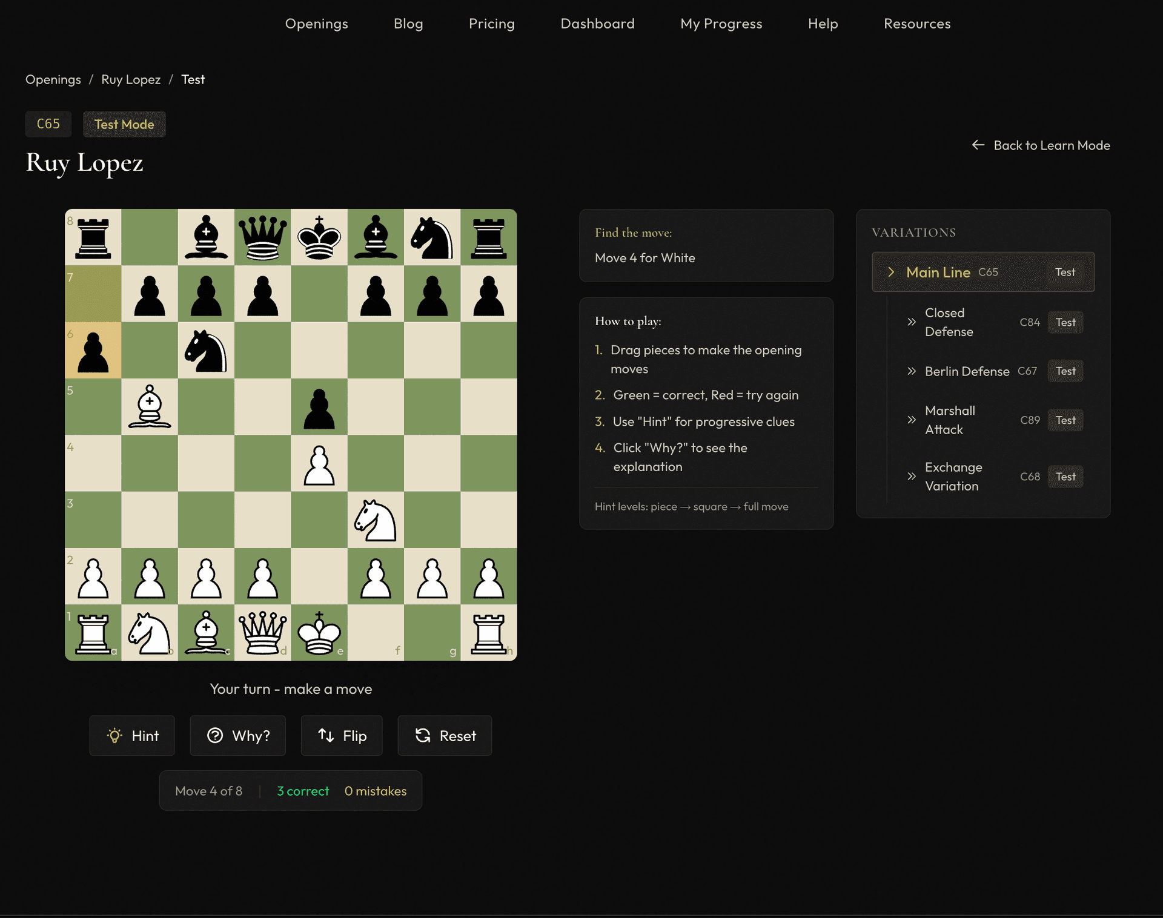Expand the Main Line variation chevron
The width and height of the screenshot is (1163, 918).
[x=891, y=272]
